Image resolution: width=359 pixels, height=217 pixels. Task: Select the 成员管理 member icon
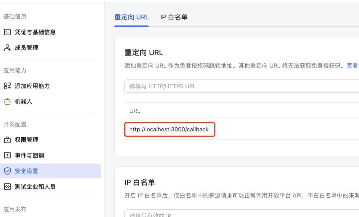7,48
